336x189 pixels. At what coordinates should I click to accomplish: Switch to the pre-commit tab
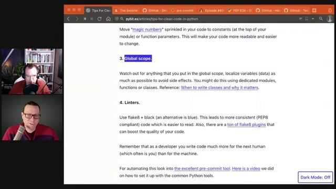click(x=183, y=10)
